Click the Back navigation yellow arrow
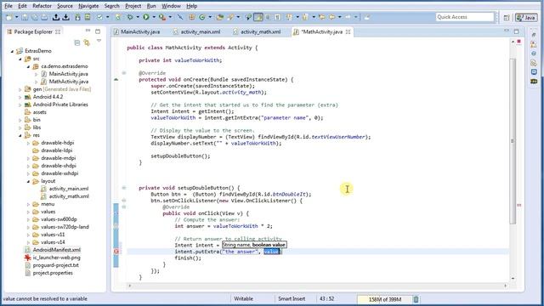Viewport: 544px width, 306px height. point(332,17)
